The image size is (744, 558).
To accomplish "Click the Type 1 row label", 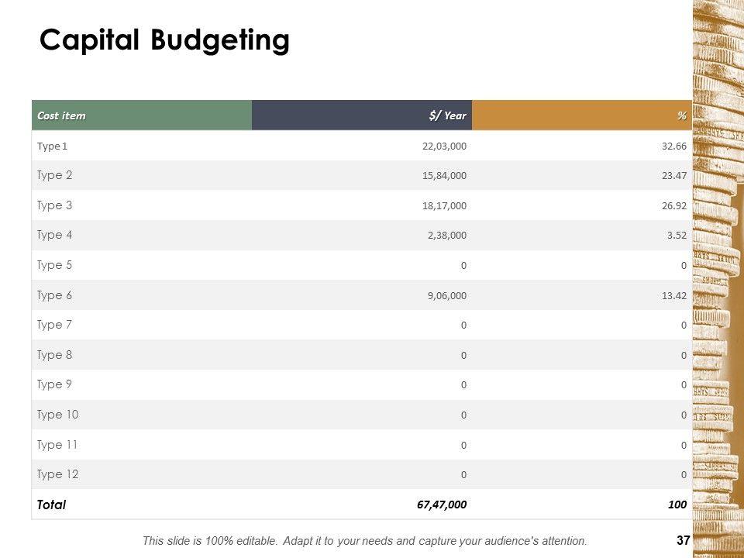I will [53, 146].
